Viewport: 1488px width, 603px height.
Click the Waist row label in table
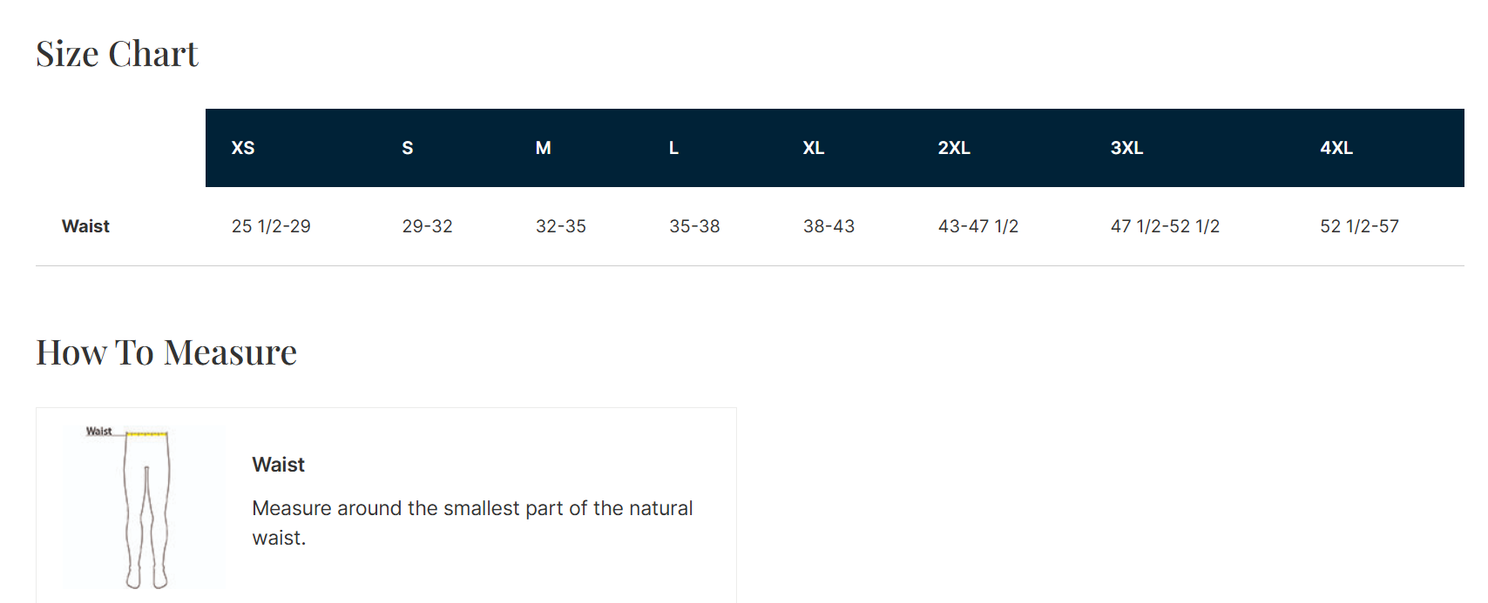pyautogui.click(x=85, y=226)
